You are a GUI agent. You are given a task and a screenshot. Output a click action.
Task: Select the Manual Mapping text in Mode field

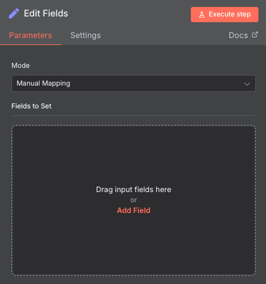(x=44, y=83)
